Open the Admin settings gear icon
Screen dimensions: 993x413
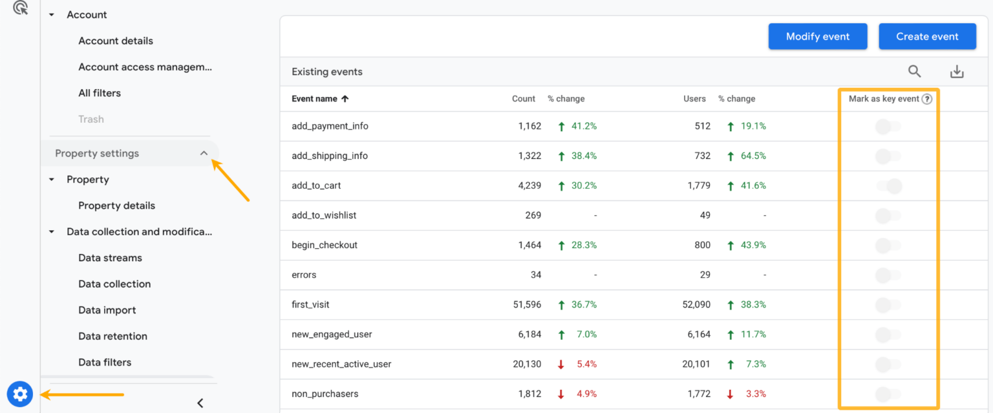tap(20, 394)
